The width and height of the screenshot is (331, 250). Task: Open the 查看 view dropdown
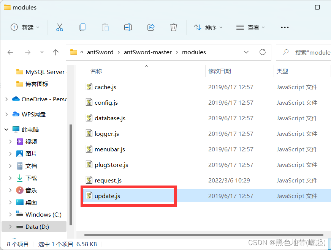[x=250, y=27]
